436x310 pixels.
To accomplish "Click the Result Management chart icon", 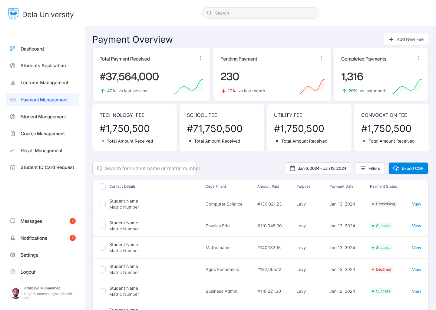I will pos(13,150).
